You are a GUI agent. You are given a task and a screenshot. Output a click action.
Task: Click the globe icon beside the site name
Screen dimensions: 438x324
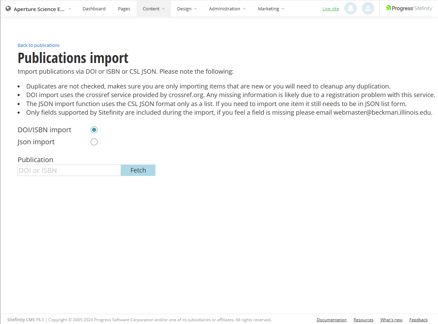[x=8, y=8]
